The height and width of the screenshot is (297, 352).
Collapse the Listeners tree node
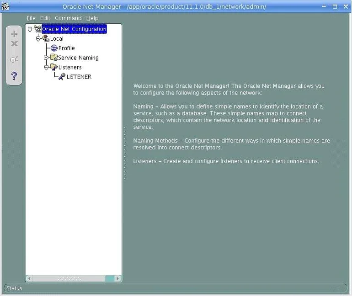(x=46, y=67)
